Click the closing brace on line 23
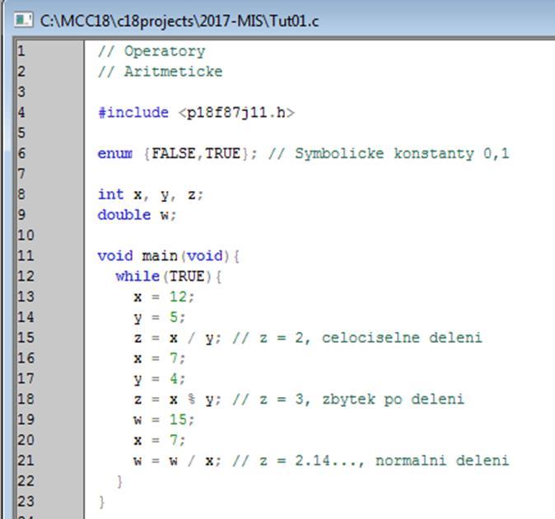Screen dimensions: 555x519 (x=102, y=503)
